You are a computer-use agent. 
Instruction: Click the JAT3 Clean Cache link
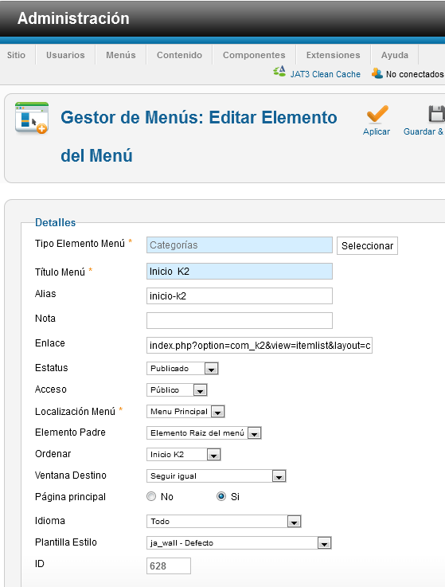tap(326, 74)
